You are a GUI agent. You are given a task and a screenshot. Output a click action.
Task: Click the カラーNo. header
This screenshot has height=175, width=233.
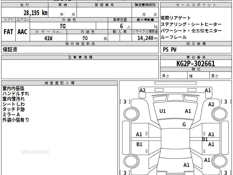tap(48, 32)
